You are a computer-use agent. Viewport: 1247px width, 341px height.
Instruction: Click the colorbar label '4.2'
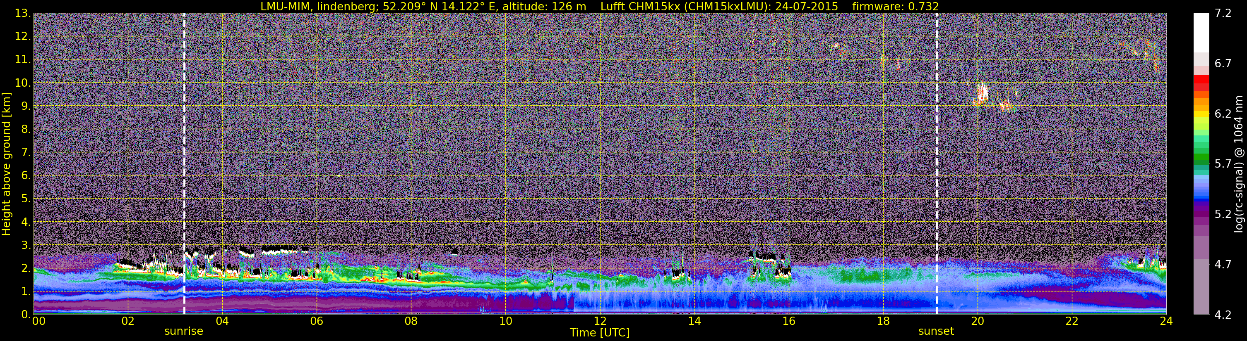(x=1223, y=315)
